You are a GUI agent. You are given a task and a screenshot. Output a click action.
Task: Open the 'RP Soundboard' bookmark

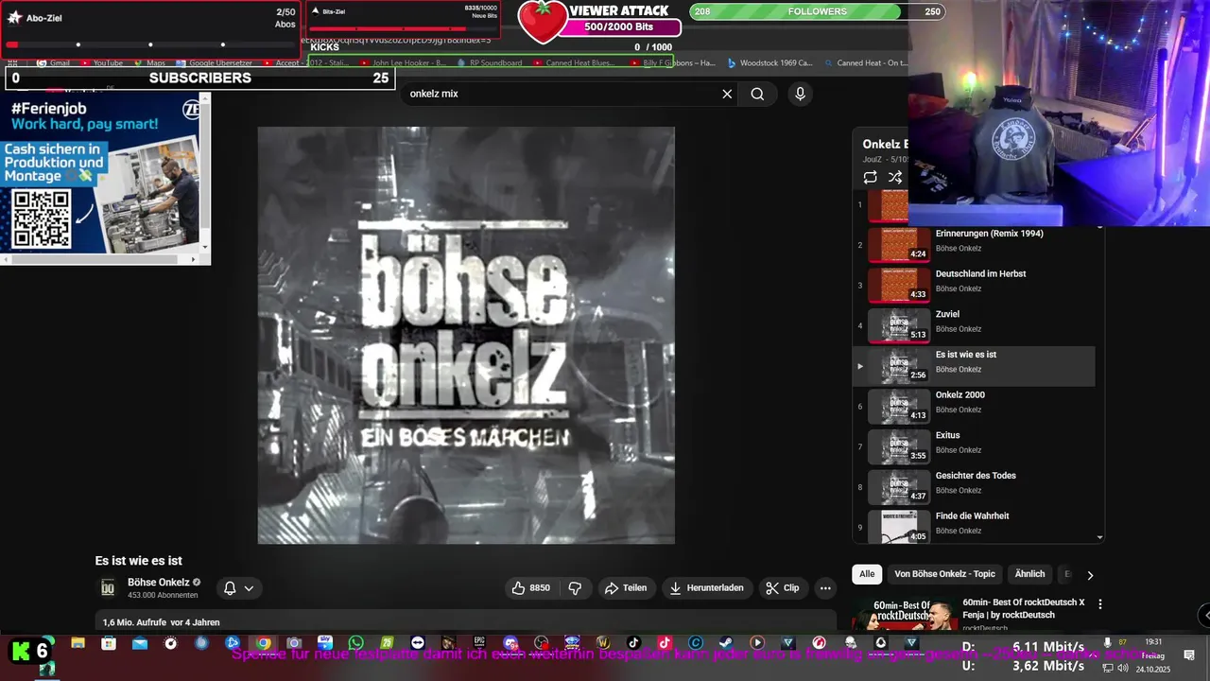(490, 63)
